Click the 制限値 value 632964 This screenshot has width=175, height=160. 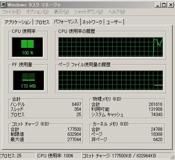coord(74,134)
